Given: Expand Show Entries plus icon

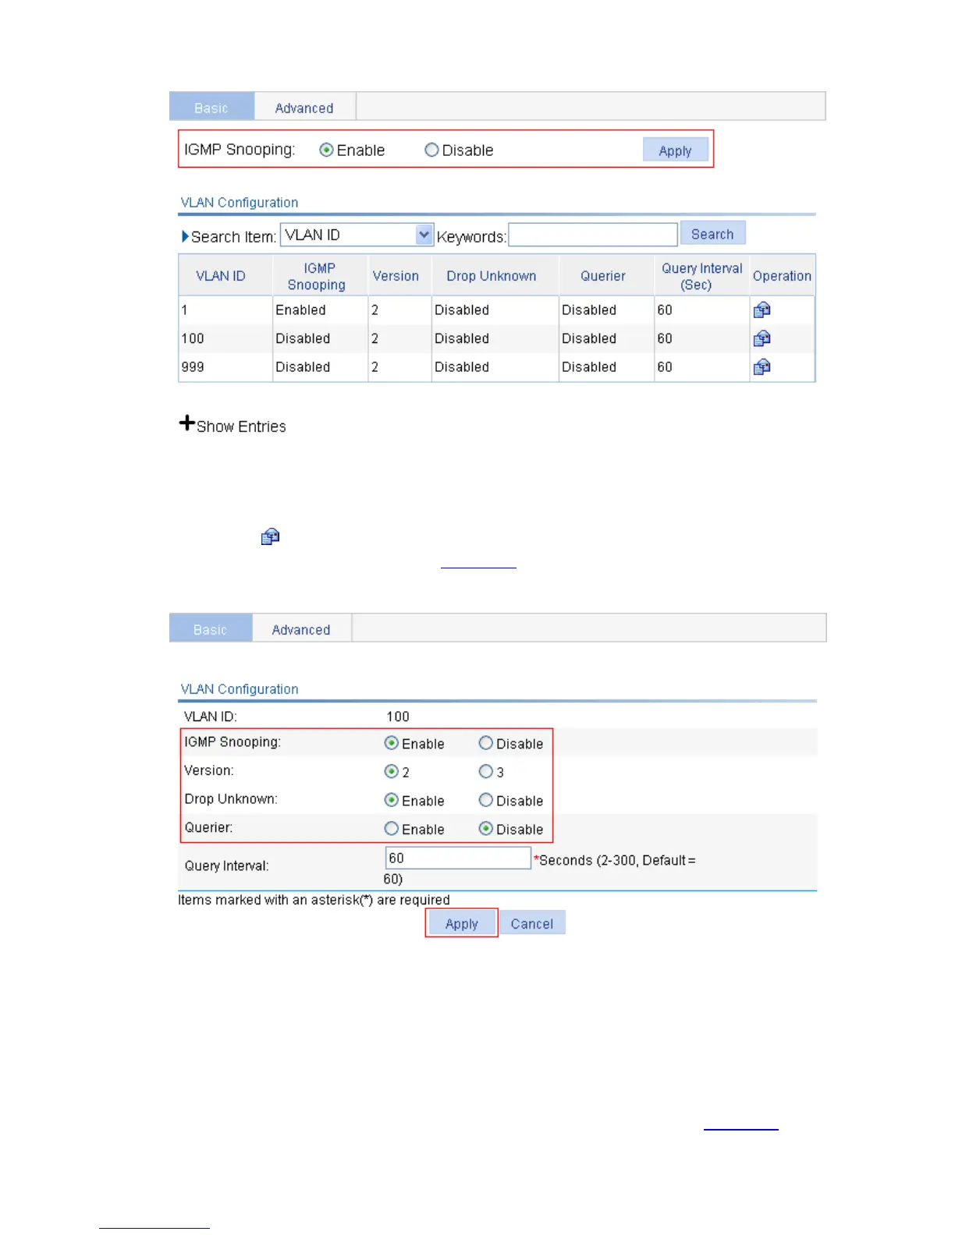Looking at the screenshot, I should click(x=186, y=423).
